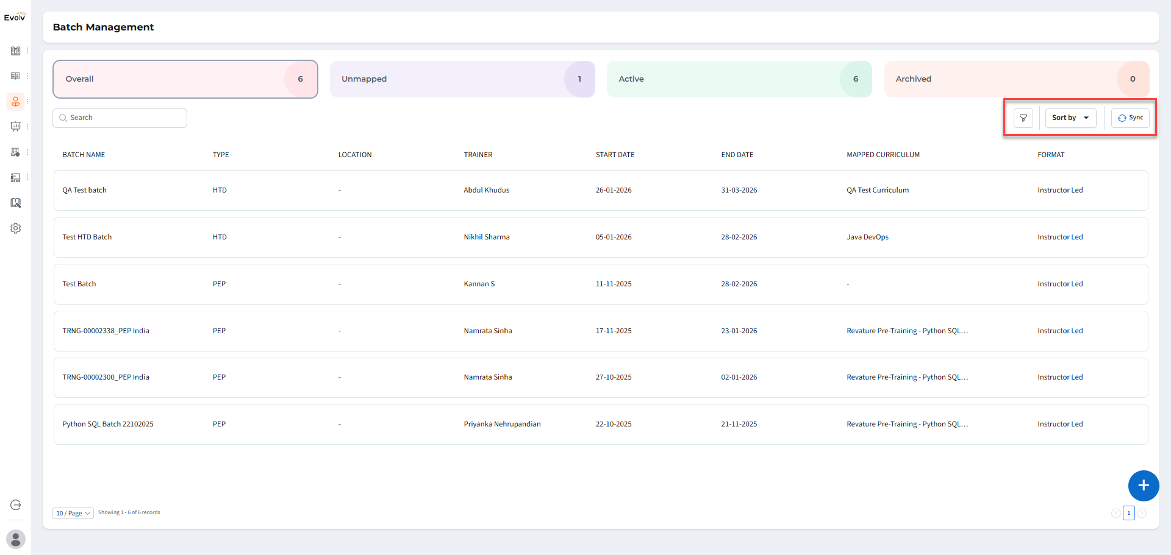Switch to the Active batches card
The image size is (1171, 555).
point(739,79)
